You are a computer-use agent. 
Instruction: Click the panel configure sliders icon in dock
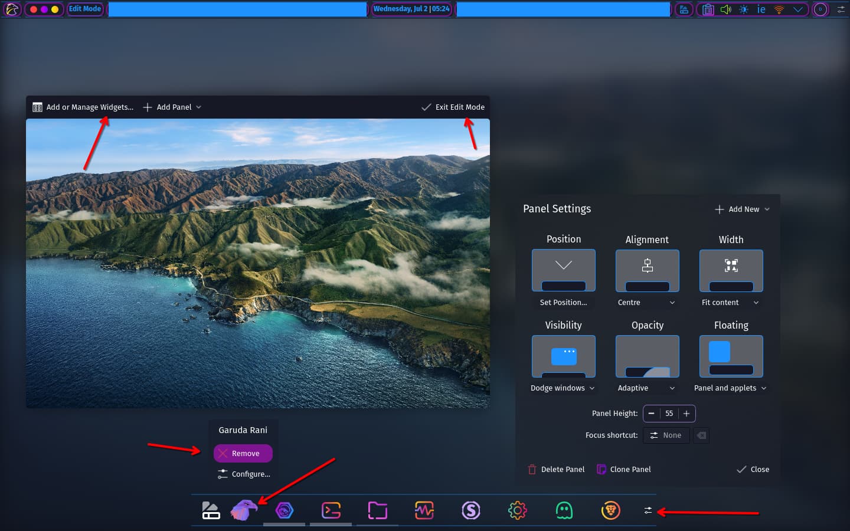(x=648, y=510)
